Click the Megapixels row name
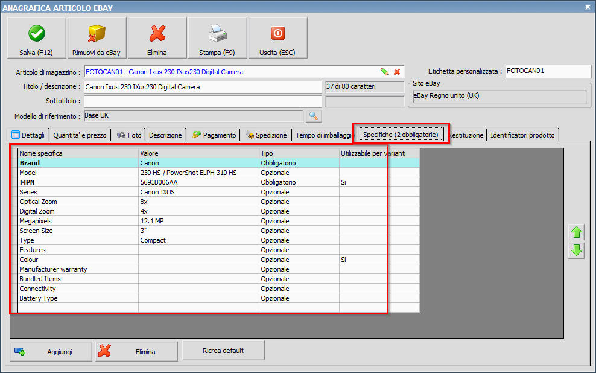Screen dimensions: 596x373 [x=78, y=221]
